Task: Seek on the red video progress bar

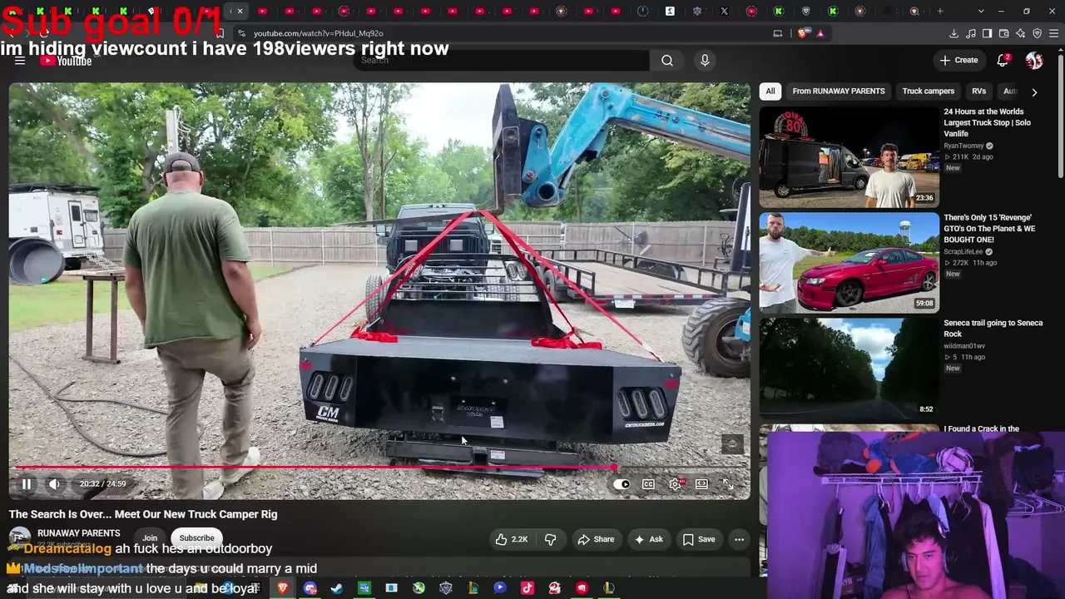Action: 379,468
